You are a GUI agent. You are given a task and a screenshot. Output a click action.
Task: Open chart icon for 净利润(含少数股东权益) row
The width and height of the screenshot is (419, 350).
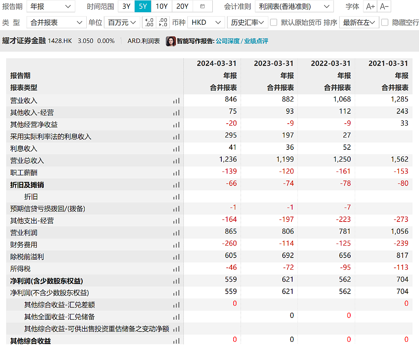tap(176, 281)
